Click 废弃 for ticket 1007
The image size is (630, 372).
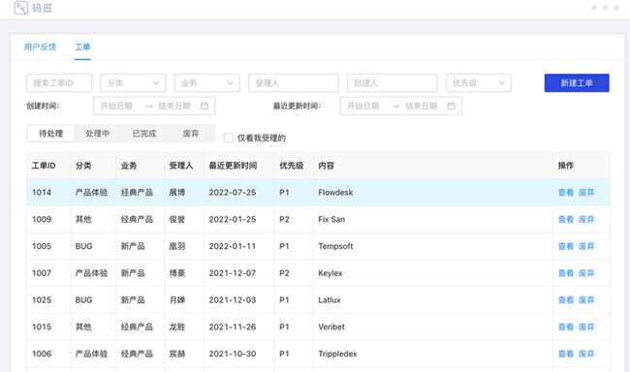[x=586, y=273]
